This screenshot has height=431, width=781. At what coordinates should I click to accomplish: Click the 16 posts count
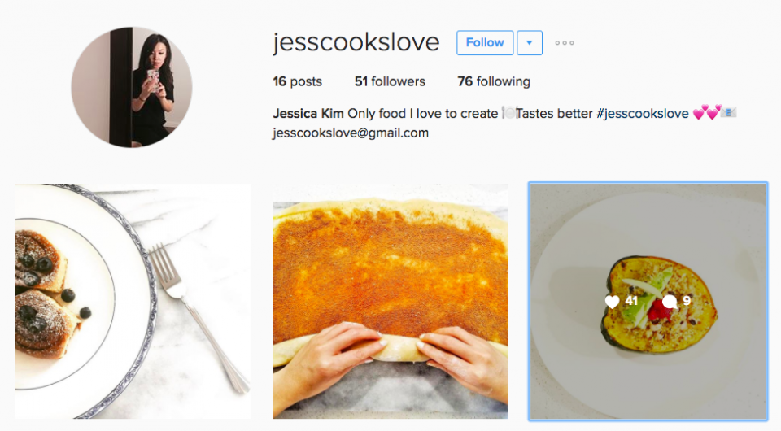click(298, 81)
